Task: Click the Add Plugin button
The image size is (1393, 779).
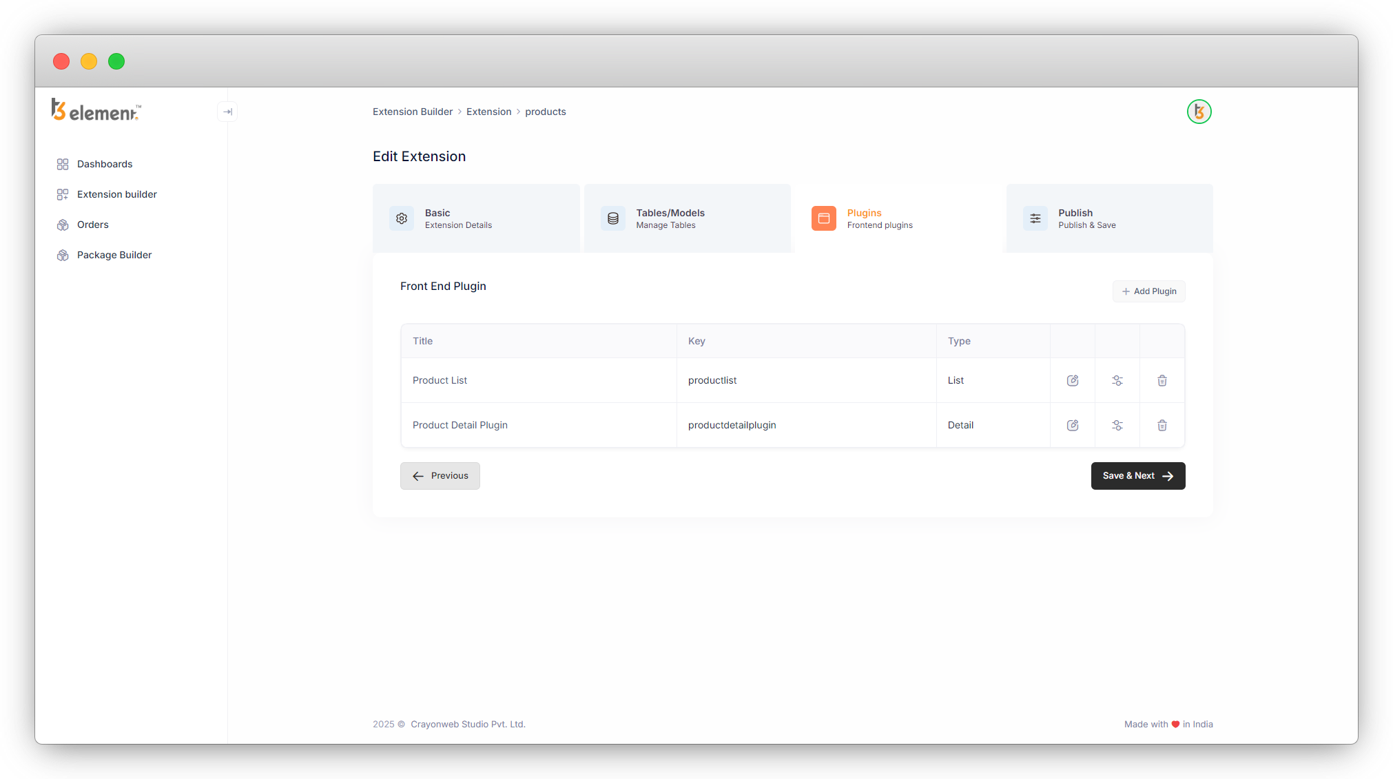Action: (1148, 291)
